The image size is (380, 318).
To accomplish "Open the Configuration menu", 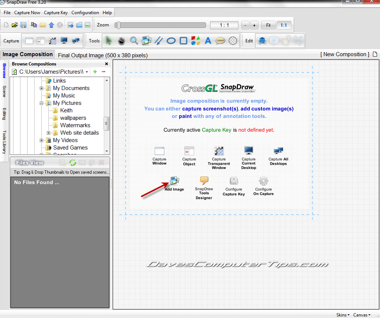I will click(85, 13).
